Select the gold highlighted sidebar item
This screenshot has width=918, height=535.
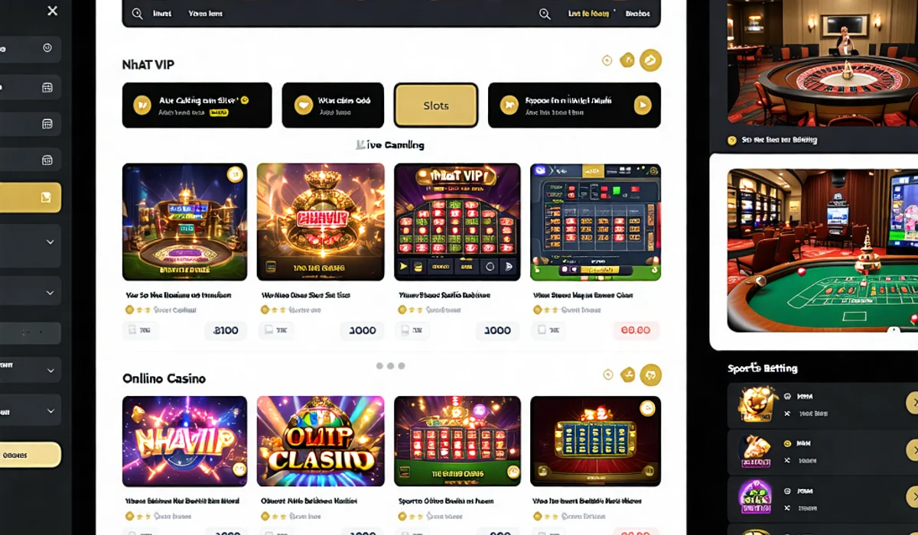click(x=31, y=197)
